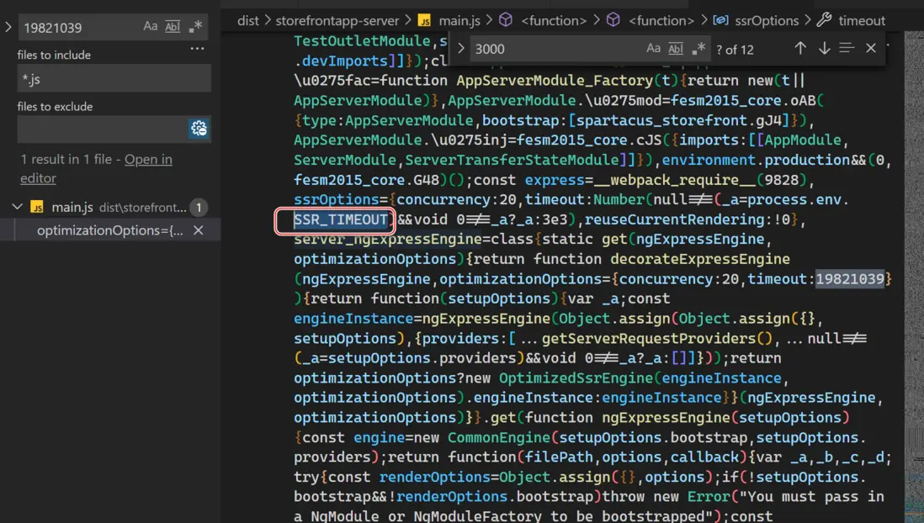Click the JS file icon in breadcrumb
The image size is (924, 523).
[424, 21]
